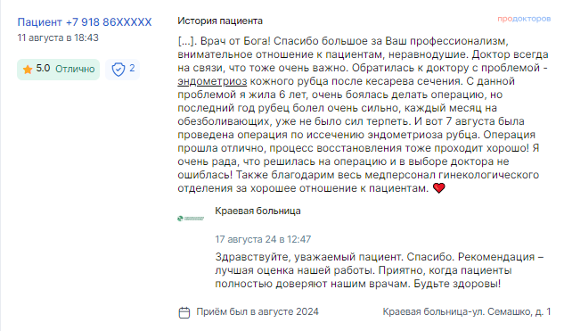
Task: Click the Приём был в августе 2024 label
Action: tap(257, 312)
